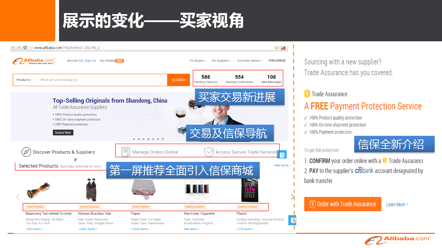
Task: Click the 11625 items link
Action: [141, 229]
